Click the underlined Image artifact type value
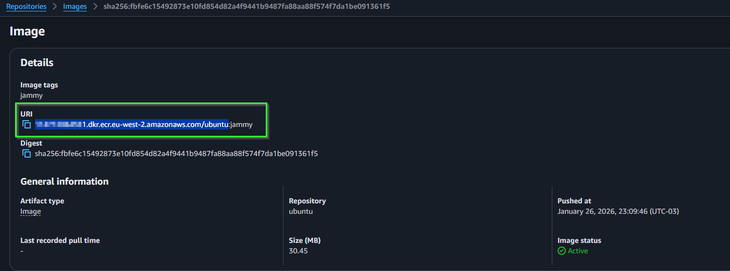Viewport: 730px width, 271px height. pos(30,212)
